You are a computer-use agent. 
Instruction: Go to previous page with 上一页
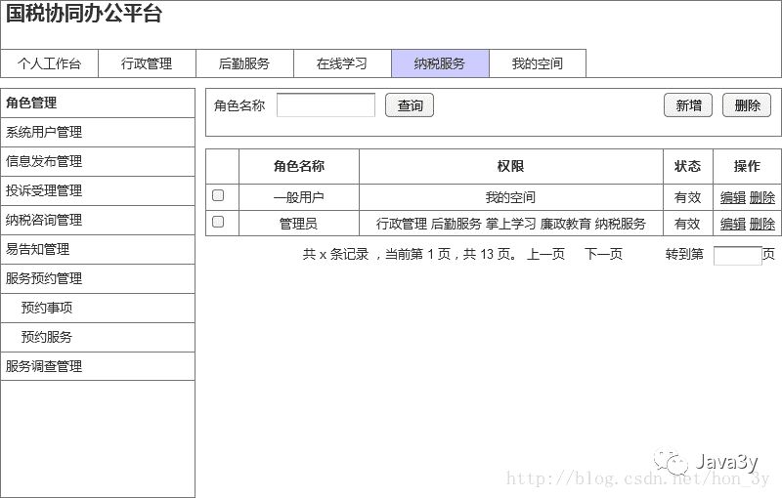pos(545,254)
